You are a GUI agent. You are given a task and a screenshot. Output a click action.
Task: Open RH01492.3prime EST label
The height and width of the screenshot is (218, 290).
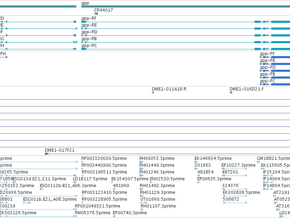tap(157, 186)
